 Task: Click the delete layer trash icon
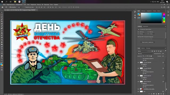pyautogui.click(x=163, y=94)
